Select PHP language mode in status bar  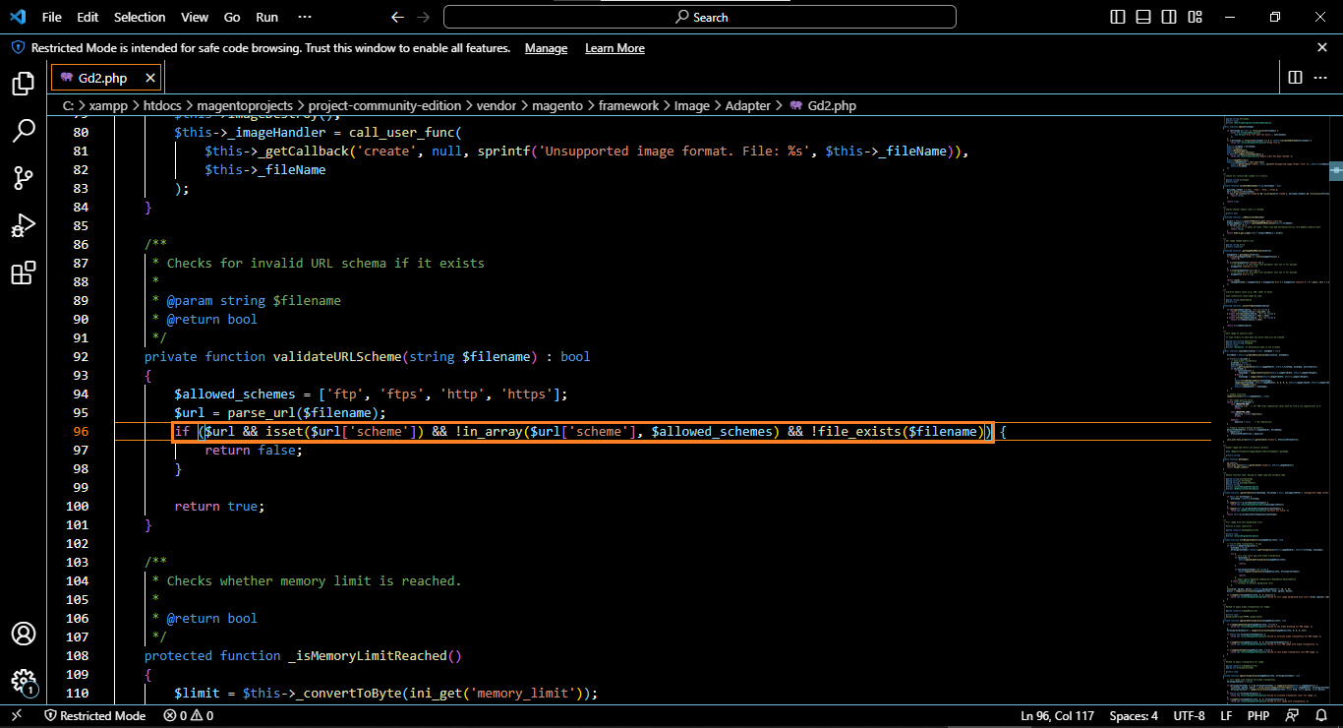coord(1258,716)
